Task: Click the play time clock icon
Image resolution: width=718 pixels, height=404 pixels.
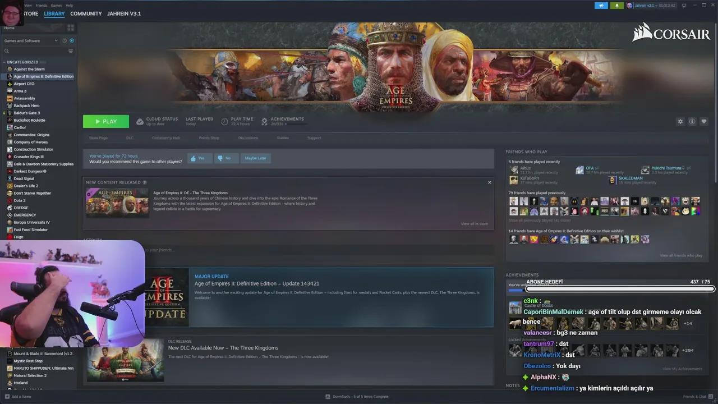Action: pyautogui.click(x=224, y=121)
